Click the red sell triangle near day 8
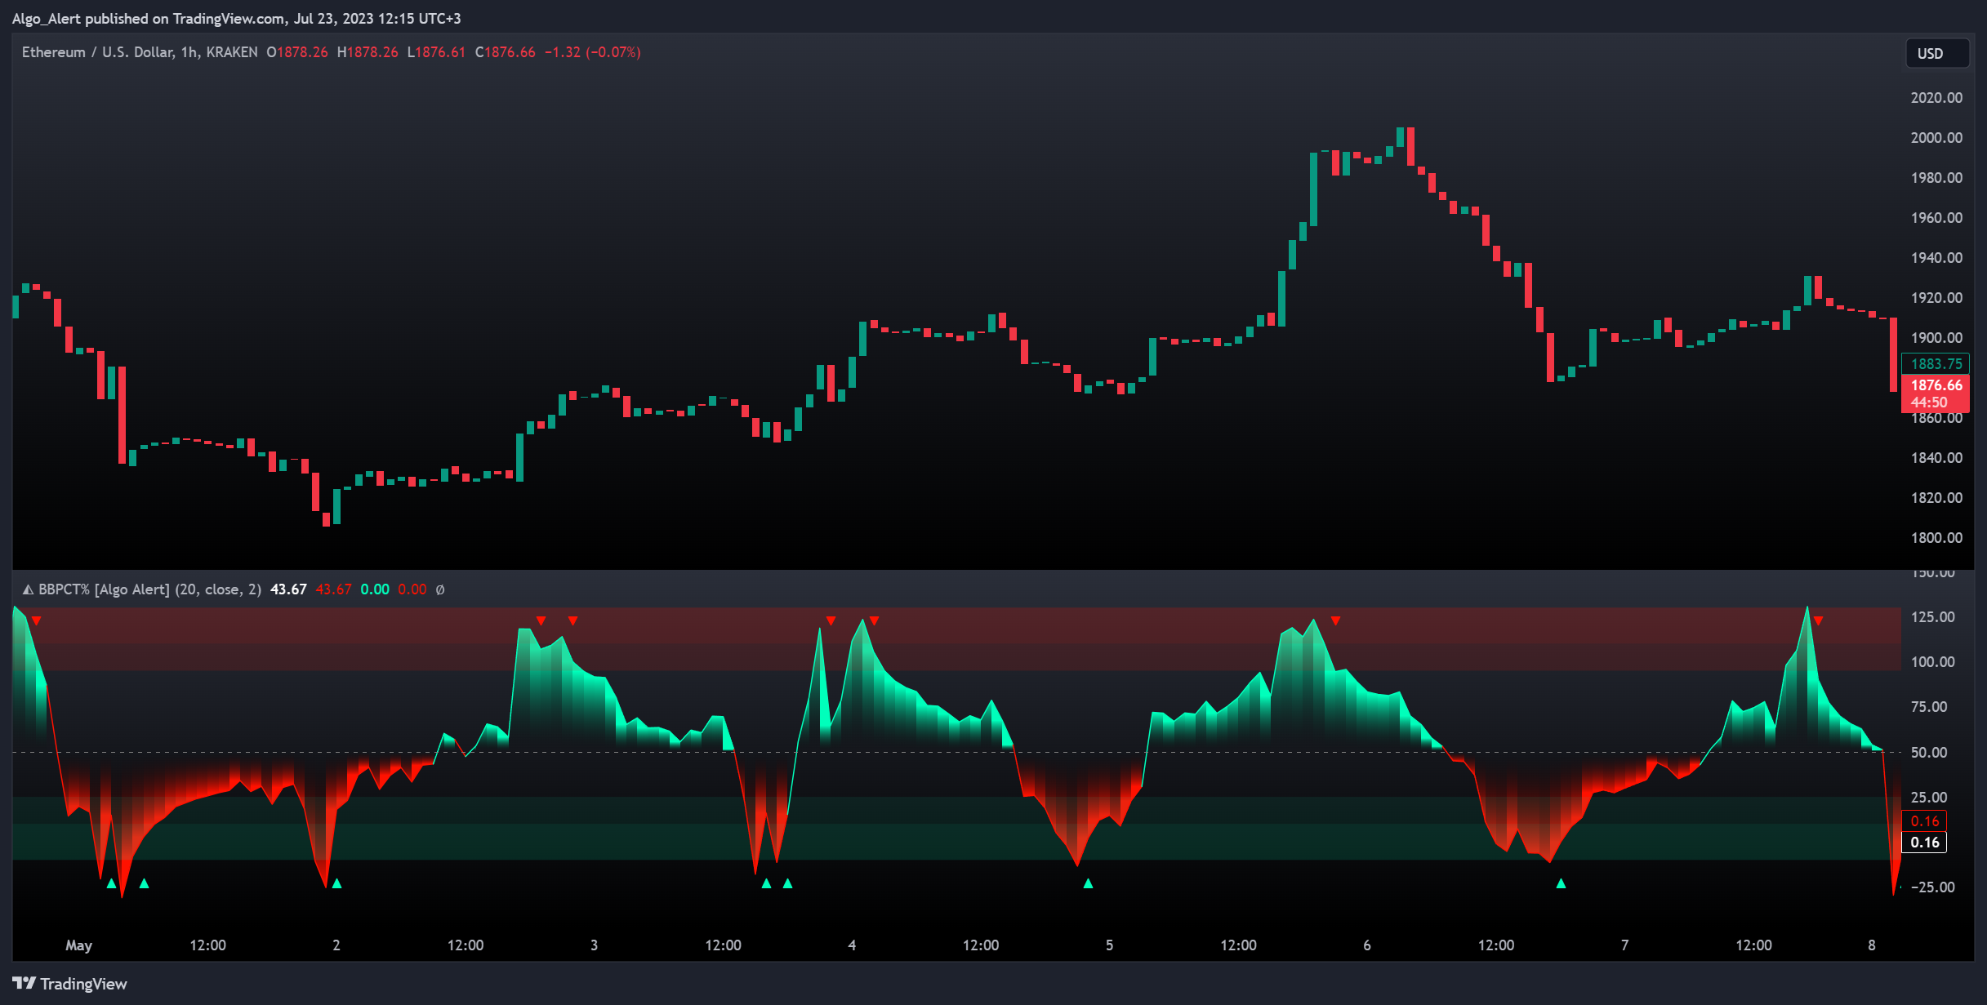The image size is (1987, 1005). (1818, 621)
